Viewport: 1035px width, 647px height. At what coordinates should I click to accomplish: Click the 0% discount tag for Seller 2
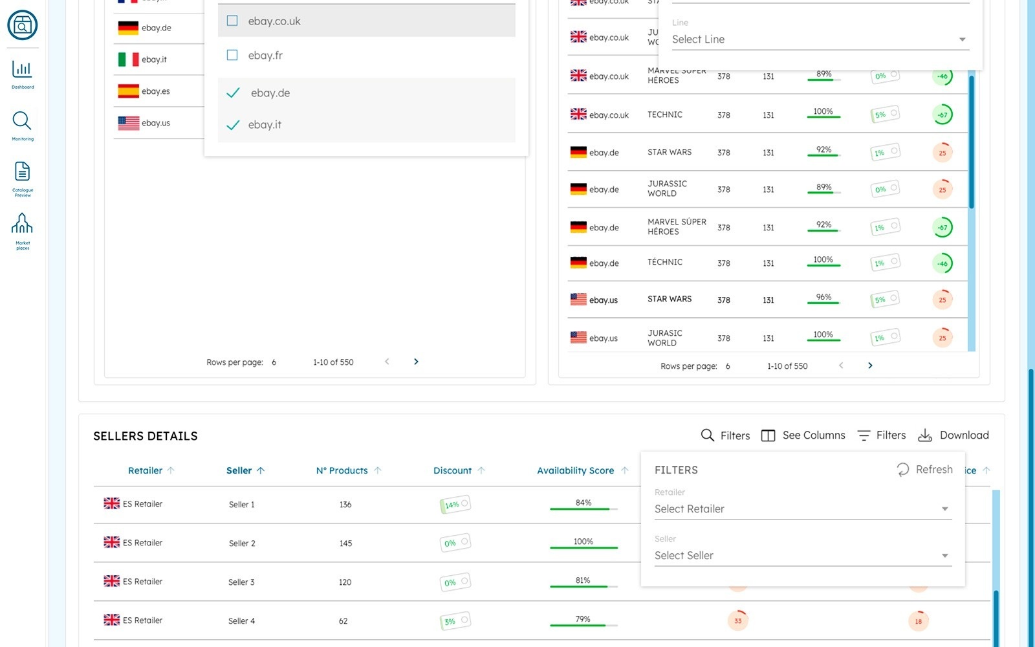(455, 543)
